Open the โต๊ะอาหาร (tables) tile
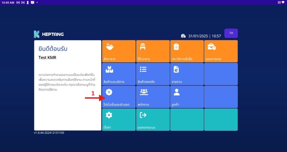 153,51
